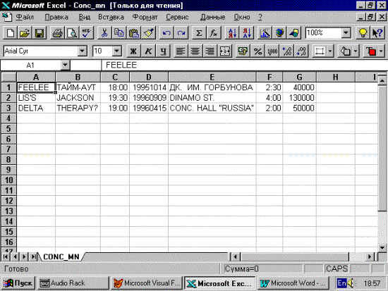Launch the Chart Wizard icon
The height and width of the screenshot is (291, 388).
(x=265, y=33)
